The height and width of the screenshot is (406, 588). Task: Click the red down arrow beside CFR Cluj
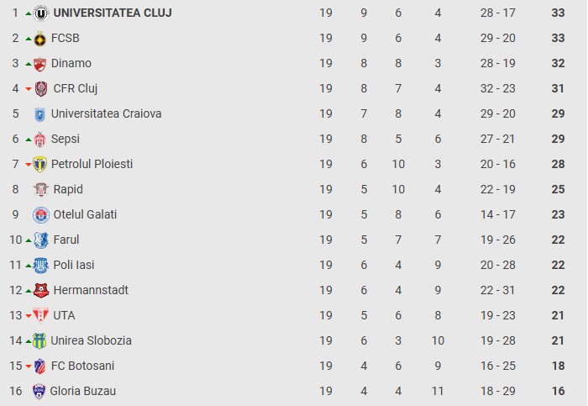[x=28, y=89]
